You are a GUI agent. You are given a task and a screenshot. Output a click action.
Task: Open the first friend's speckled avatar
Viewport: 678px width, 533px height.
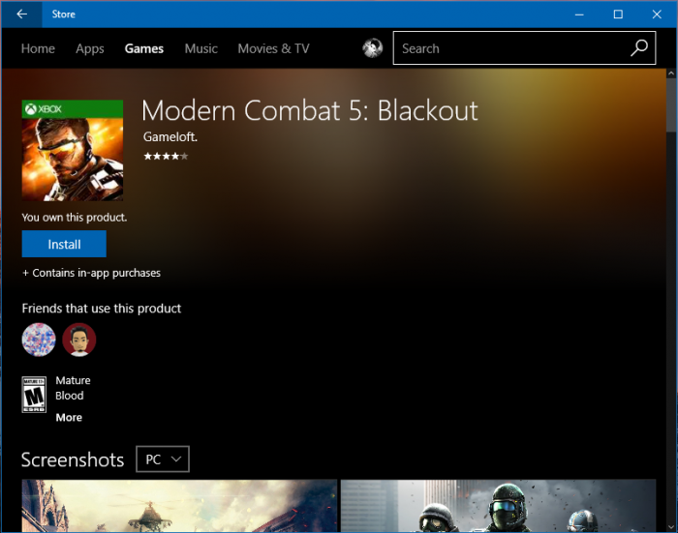(x=39, y=340)
